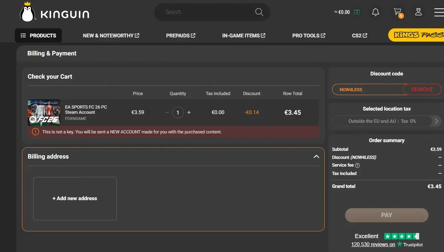This screenshot has height=252, width=444.
Task: Click the warning icon in new account notice
Action: pos(35,132)
